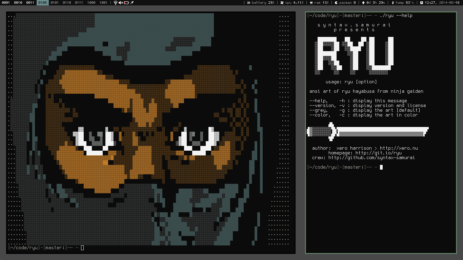The width and height of the screenshot is (463, 260).
Task: Click the pushpin icon in top bar
Action: [x=132, y=3]
